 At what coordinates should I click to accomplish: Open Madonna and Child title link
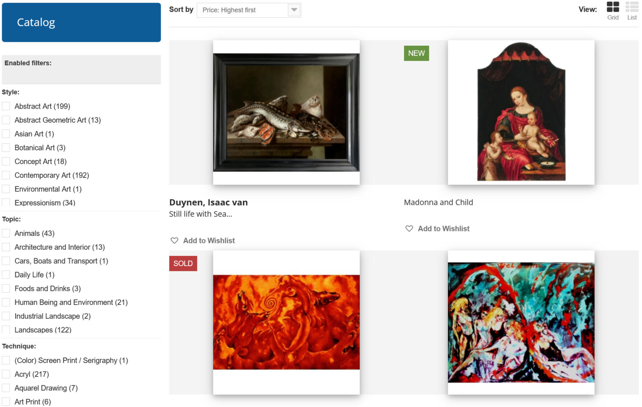[438, 202]
